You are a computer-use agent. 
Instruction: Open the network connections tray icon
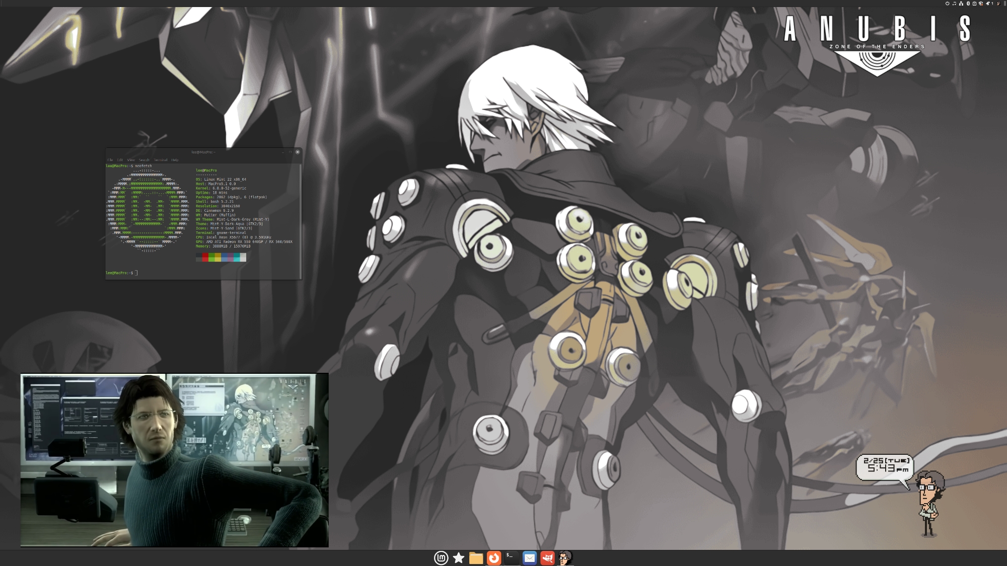961,4
